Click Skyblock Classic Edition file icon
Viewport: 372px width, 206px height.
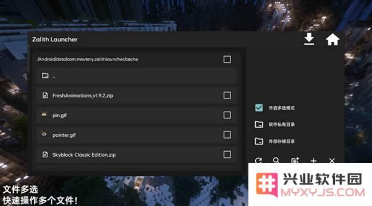(x=45, y=154)
